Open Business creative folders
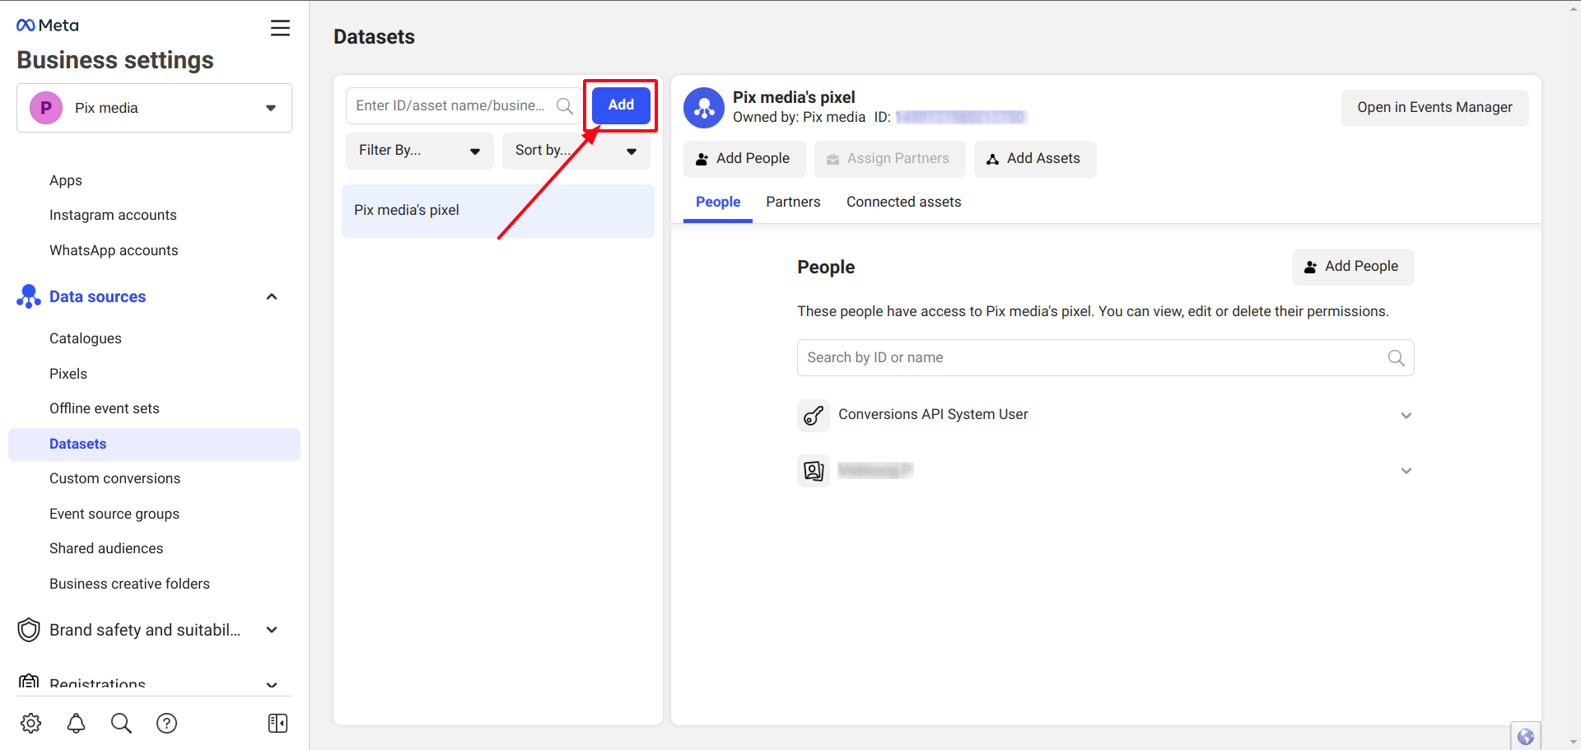Image resolution: width=1581 pixels, height=750 pixels. pyautogui.click(x=129, y=584)
